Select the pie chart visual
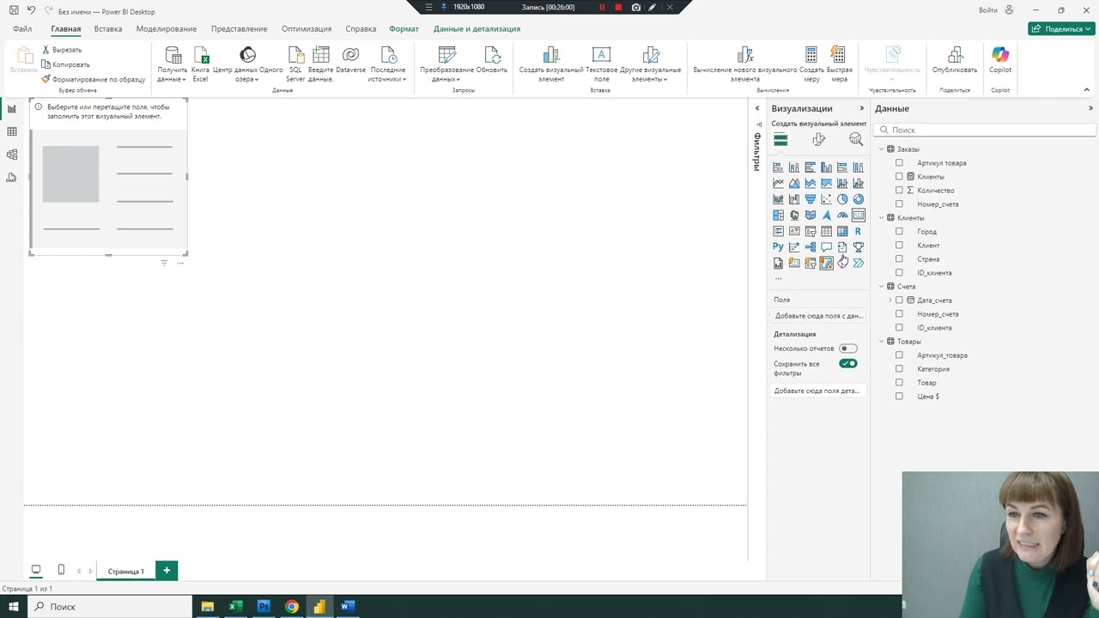Screen dimensions: 1099x618 [842, 199]
